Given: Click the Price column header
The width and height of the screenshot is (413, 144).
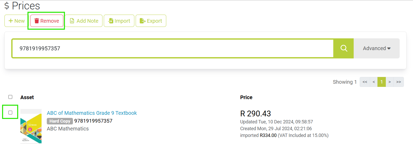Looking at the screenshot, I should (246, 97).
